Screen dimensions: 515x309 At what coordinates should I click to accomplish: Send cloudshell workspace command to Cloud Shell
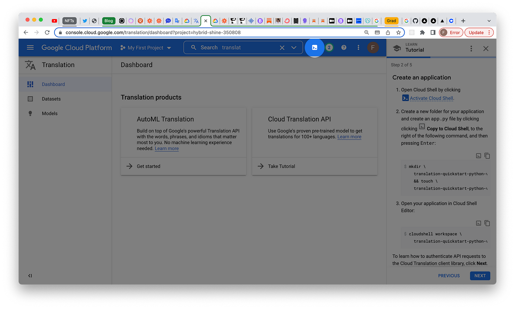(x=479, y=223)
